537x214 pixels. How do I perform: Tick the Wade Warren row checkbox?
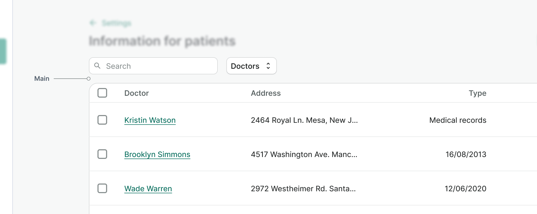point(102,188)
